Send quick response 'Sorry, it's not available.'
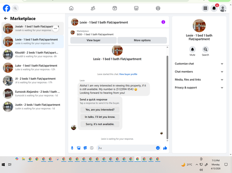This screenshot has height=173, width=232. 100,124
